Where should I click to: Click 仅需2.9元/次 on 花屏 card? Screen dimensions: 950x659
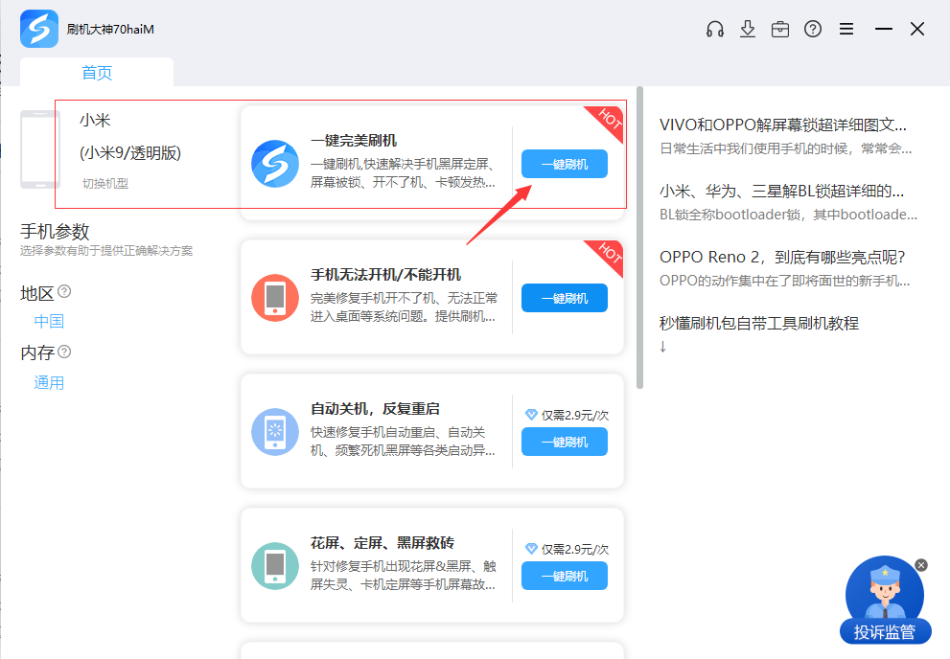pyautogui.click(x=575, y=550)
